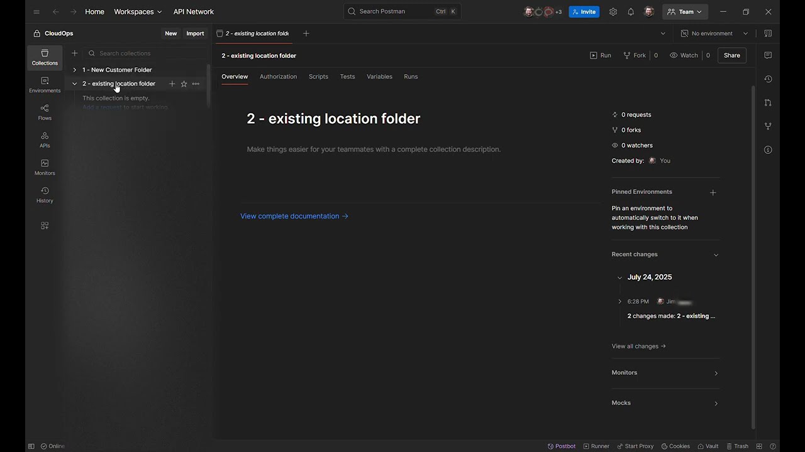Click the Search collections field
The width and height of the screenshot is (805, 452).
coord(148,53)
